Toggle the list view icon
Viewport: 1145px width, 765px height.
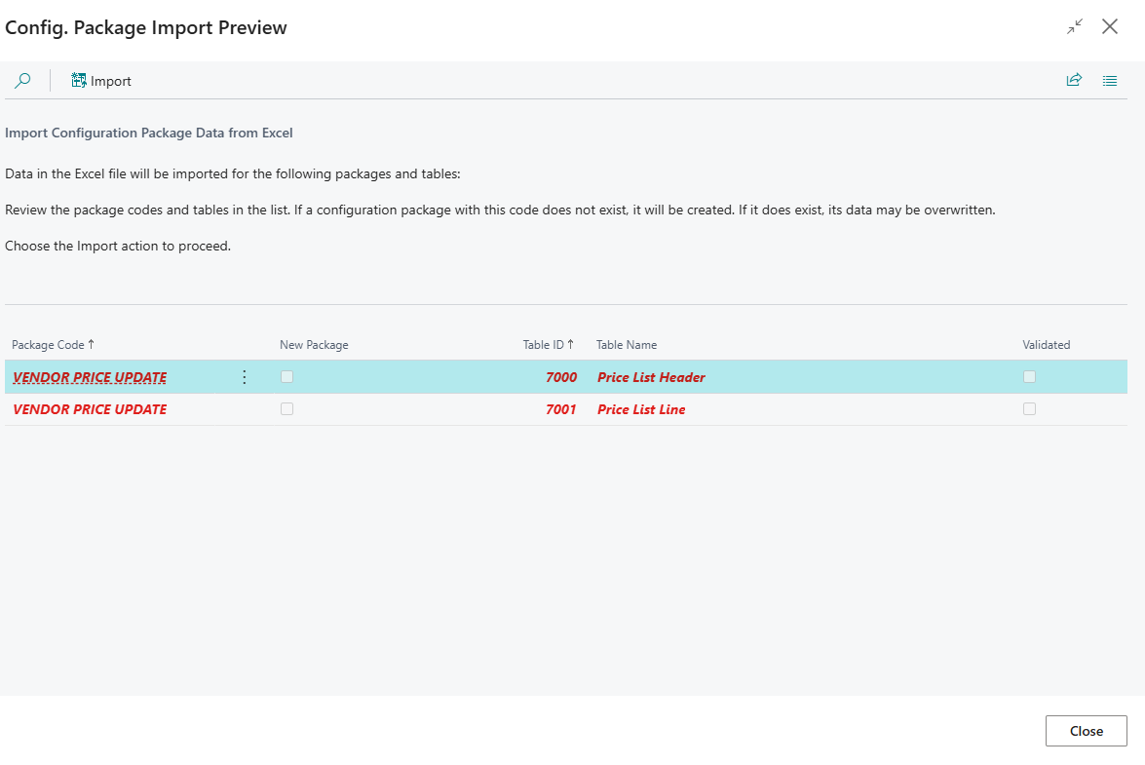[x=1109, y=80]
